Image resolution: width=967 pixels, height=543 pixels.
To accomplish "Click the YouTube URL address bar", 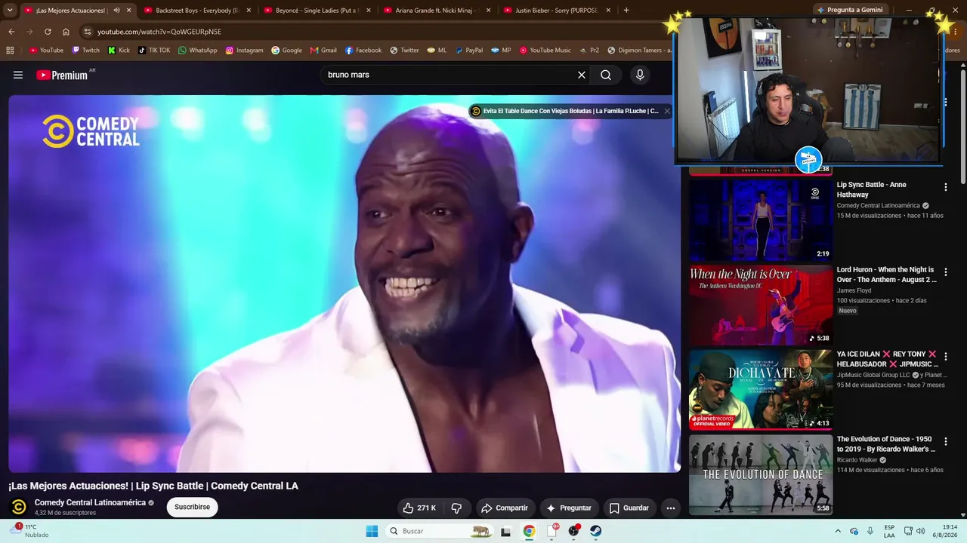I will (378, 32).
